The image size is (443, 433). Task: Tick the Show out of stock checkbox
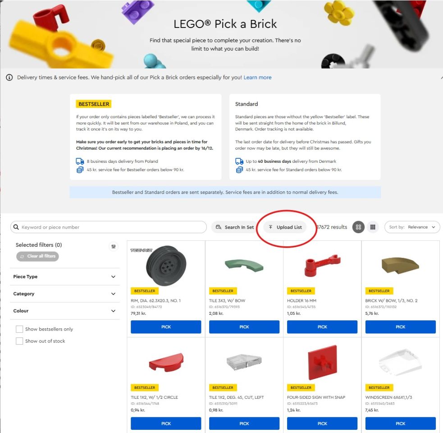19,341
